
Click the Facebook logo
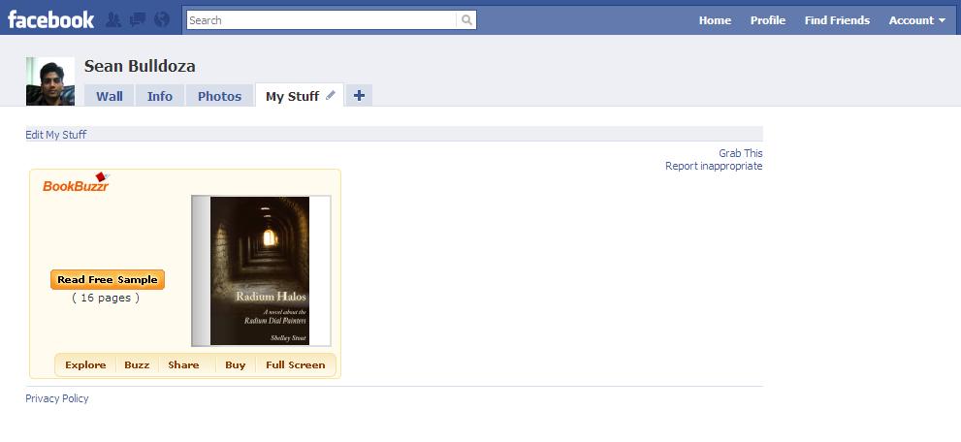tap(50, 19)
